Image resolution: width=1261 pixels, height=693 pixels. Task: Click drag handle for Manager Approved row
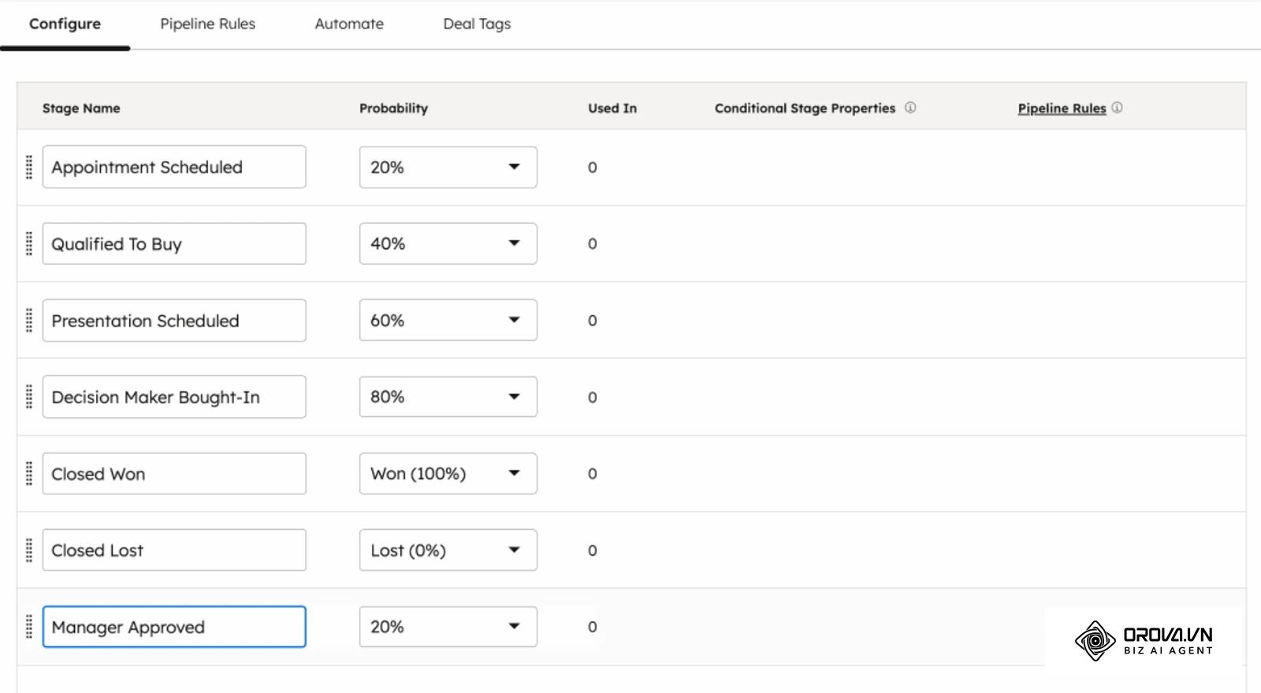[x=29, y=627]
